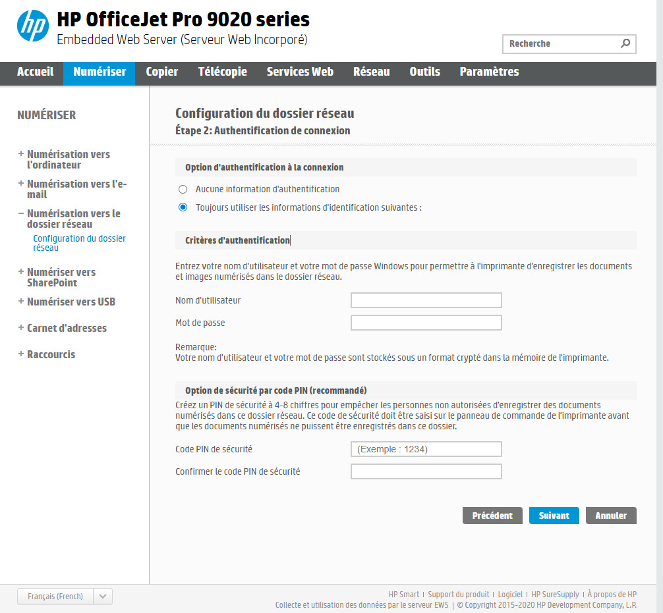Open Configuration du dossier réseau link

coord(79,243)
